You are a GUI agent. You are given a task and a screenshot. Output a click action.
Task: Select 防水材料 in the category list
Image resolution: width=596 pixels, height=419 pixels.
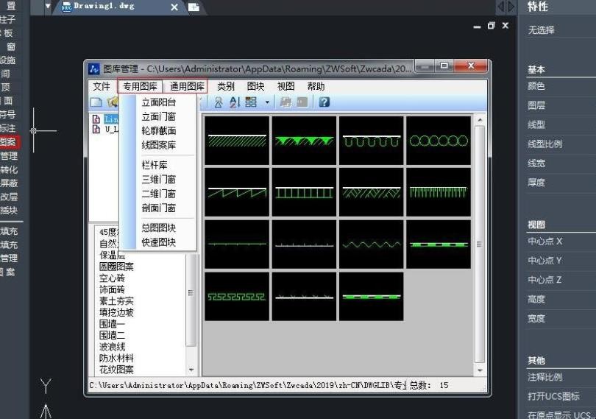point(116,358)
